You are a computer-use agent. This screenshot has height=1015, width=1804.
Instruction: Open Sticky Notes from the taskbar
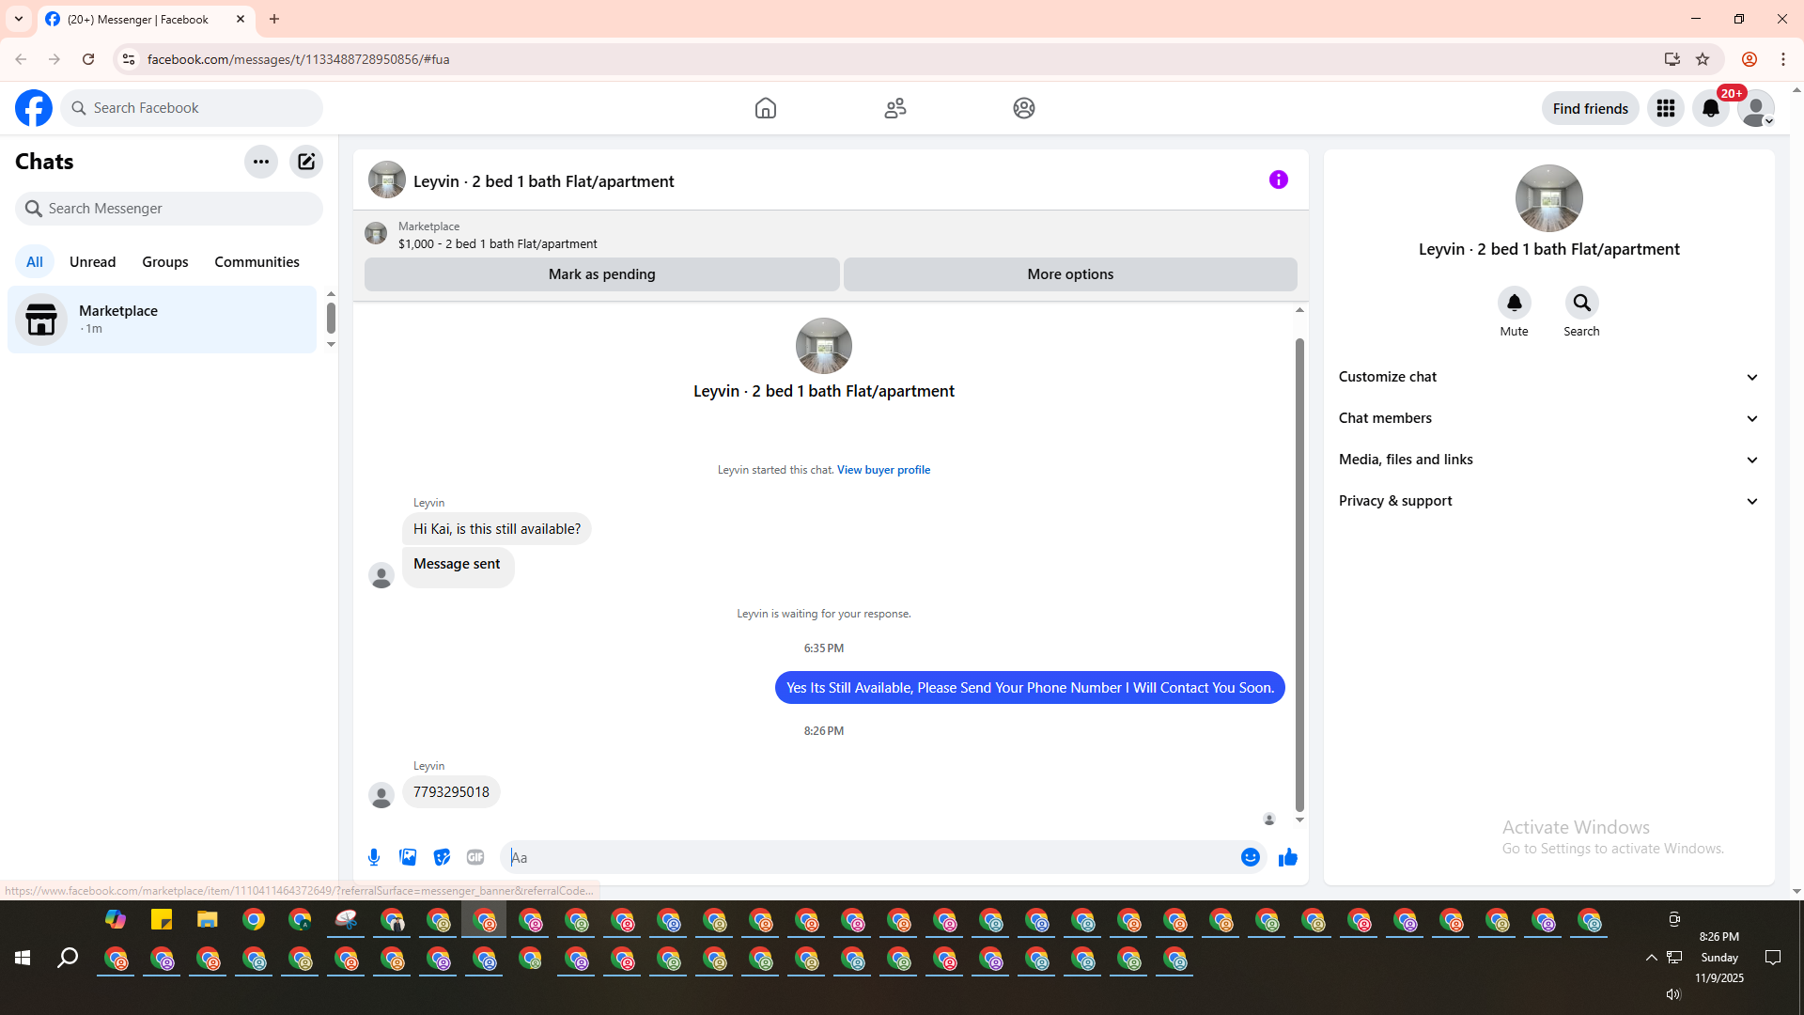tap(162, 919)
